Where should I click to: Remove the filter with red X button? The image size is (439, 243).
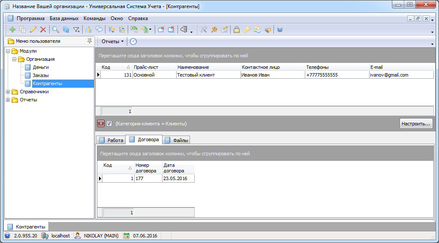101,124
